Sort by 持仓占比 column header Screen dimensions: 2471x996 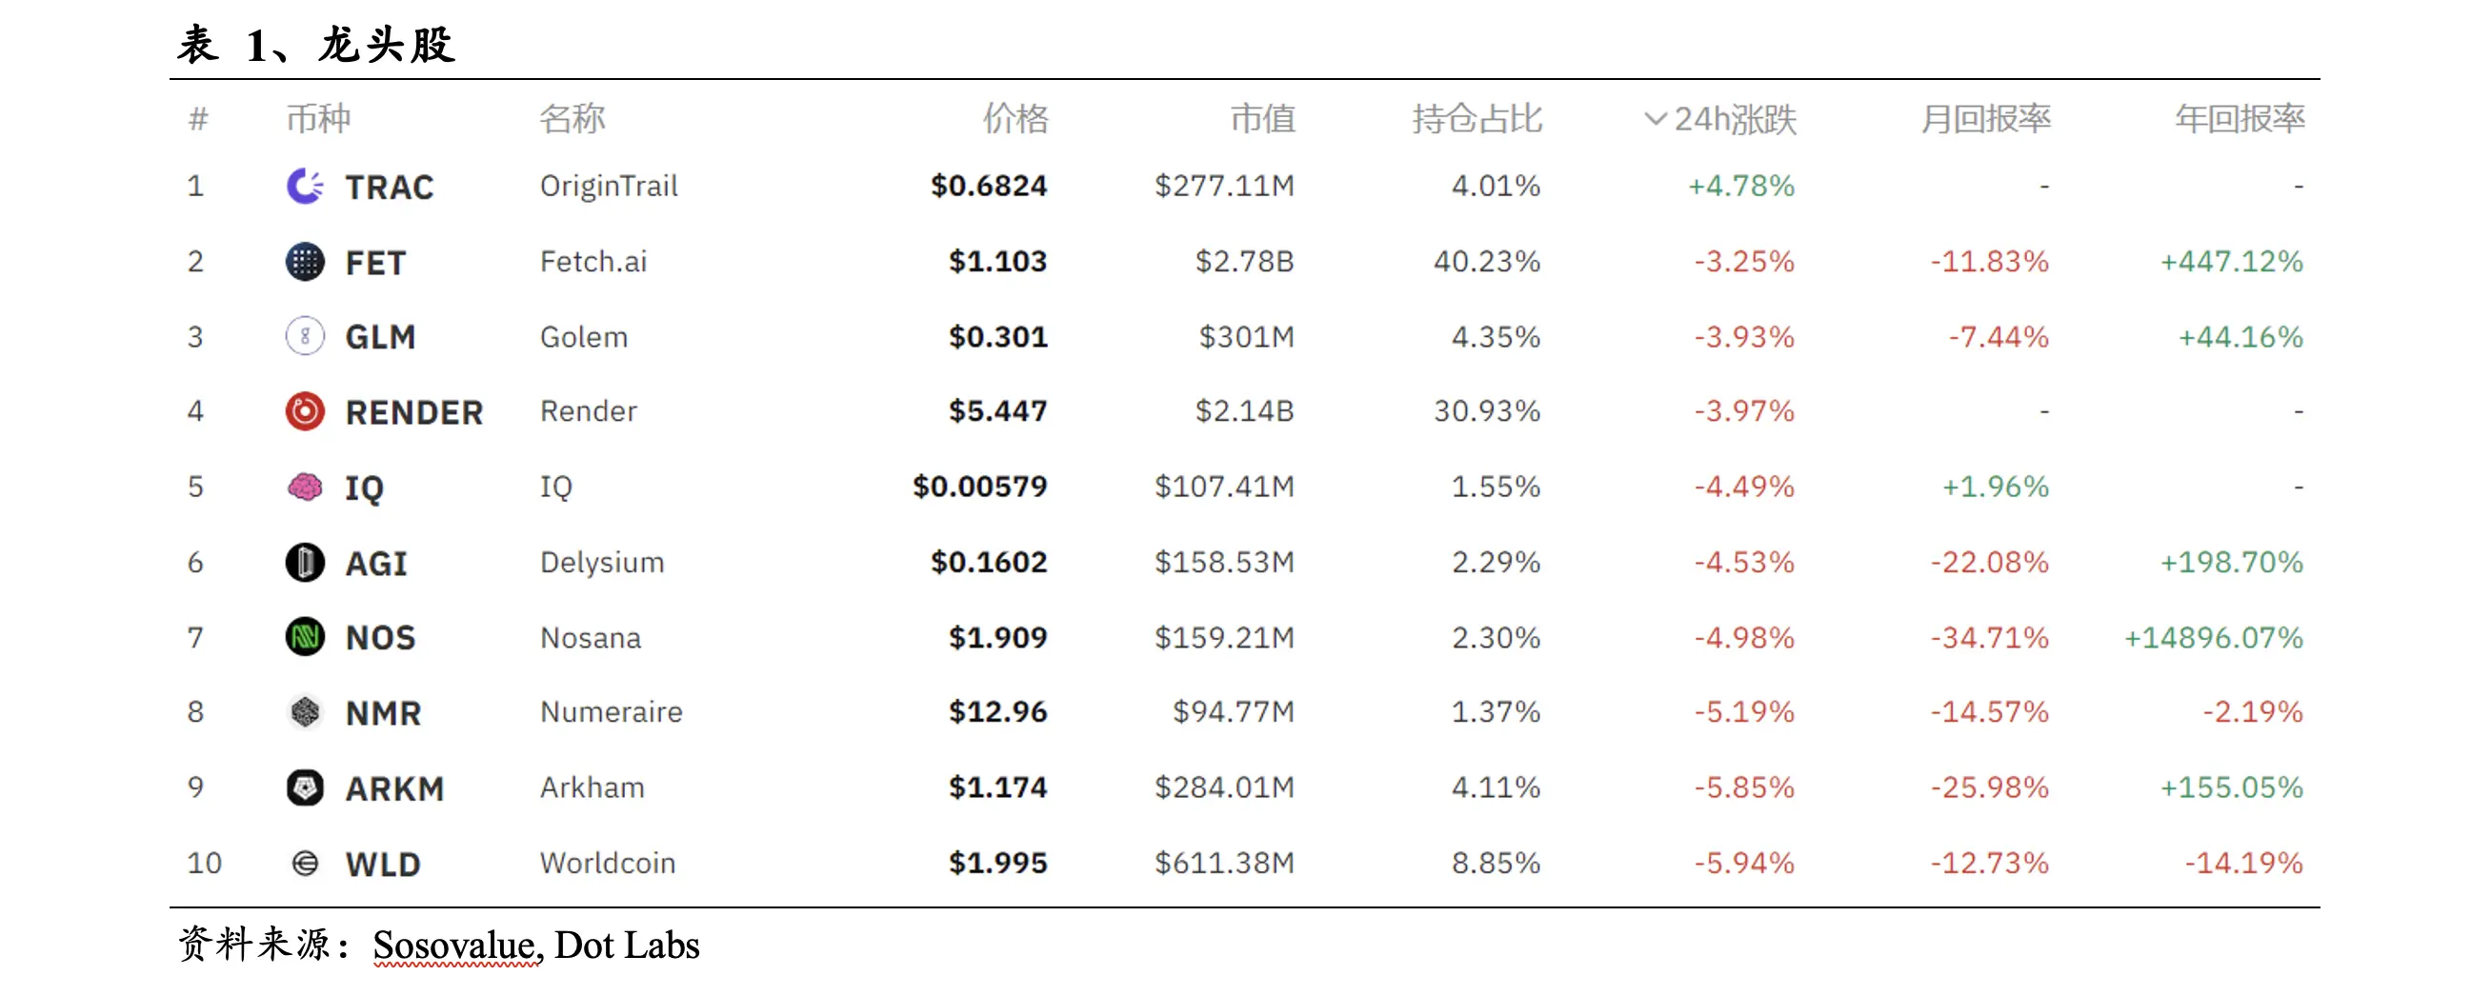click(1477, 119)
